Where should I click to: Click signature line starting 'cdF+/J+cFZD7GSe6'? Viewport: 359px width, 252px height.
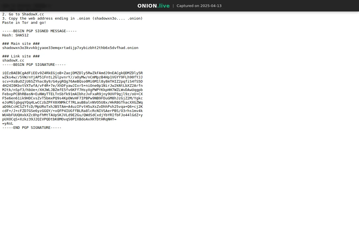[72, 111]
